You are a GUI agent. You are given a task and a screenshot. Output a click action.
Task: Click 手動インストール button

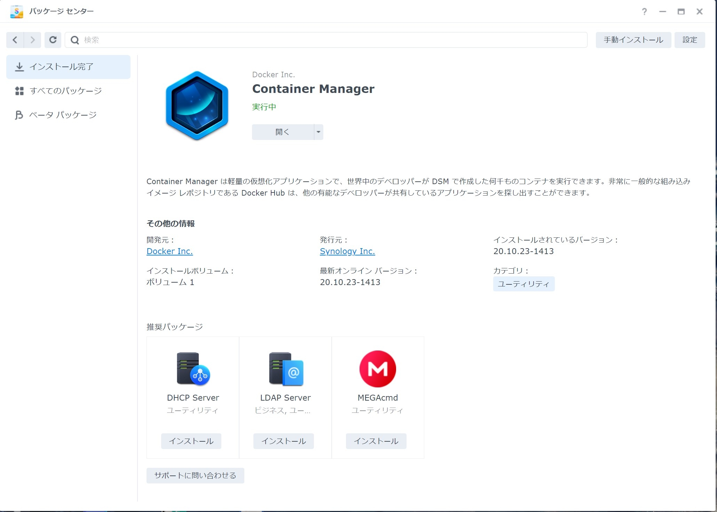(633, 40)
